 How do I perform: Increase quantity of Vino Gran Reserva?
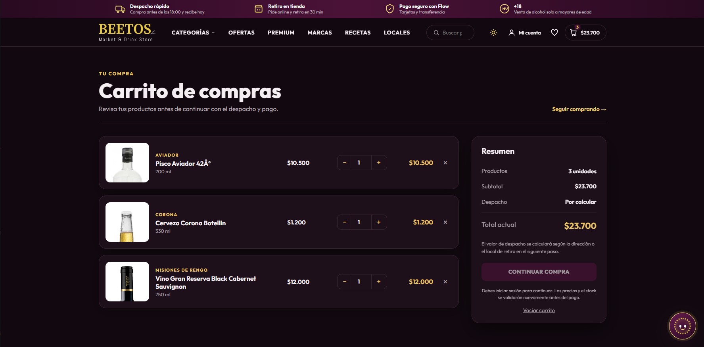point(379,282)
